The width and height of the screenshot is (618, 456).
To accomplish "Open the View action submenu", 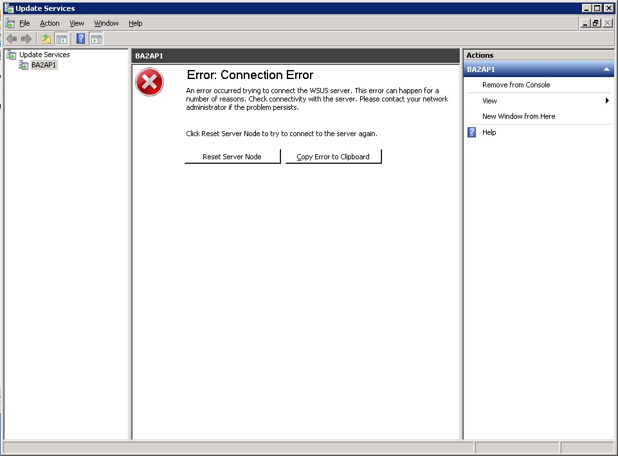I will (x=489, y=101).
